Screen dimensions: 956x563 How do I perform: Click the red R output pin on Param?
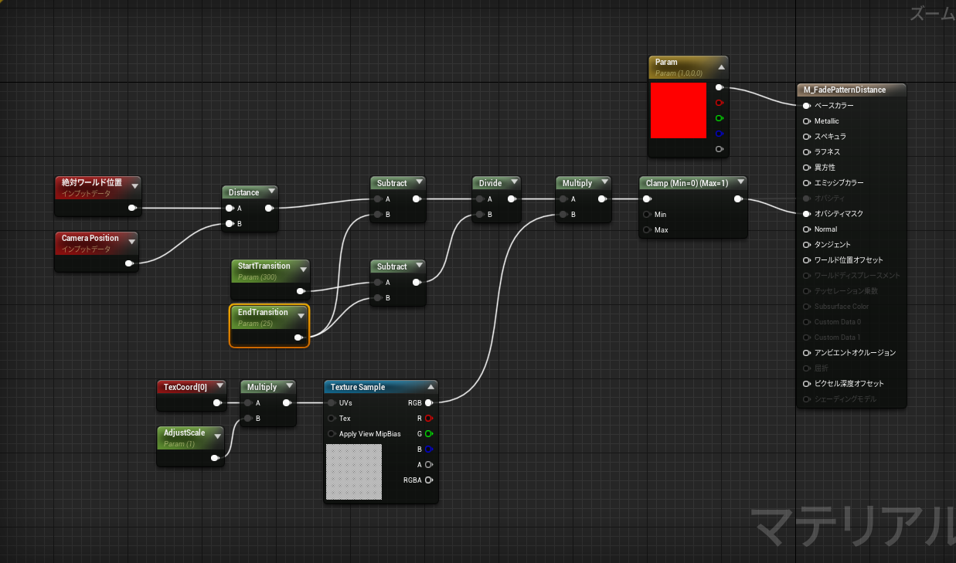(x=719, y=103)
